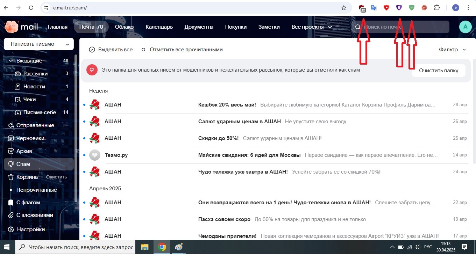476x256 pixels.
Task: Open the Облако tab in header
Action: (x=124, y=27)
